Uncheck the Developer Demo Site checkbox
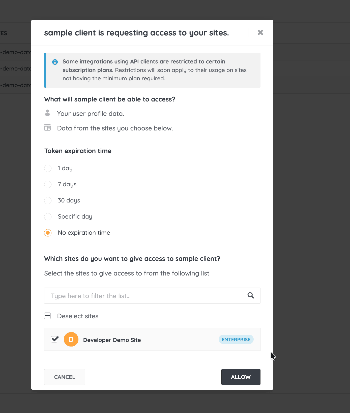 tap(55, 339)
